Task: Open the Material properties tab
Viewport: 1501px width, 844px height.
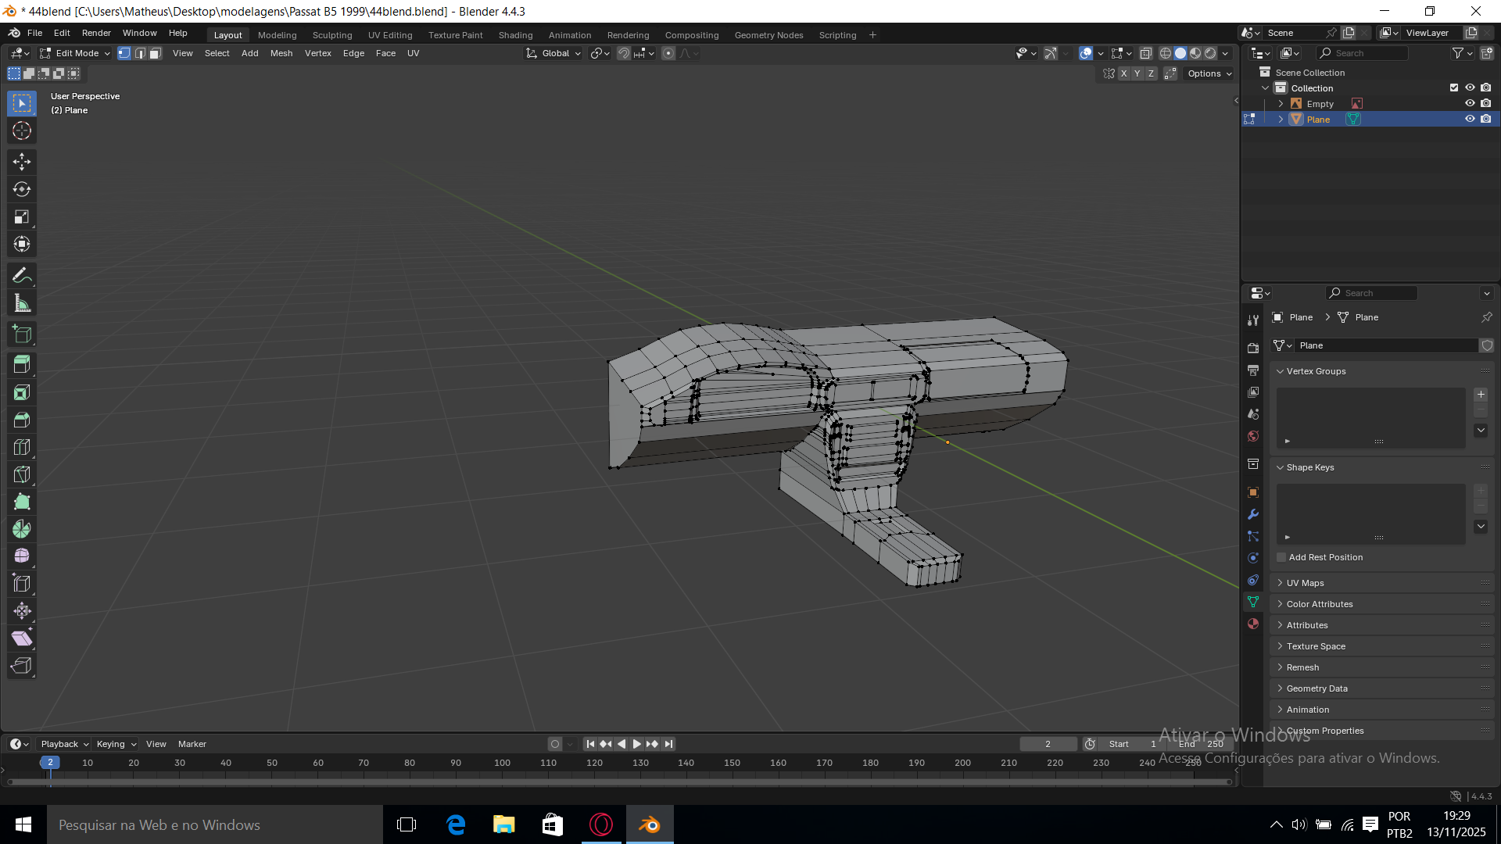Action: (x=1253, y=624)
